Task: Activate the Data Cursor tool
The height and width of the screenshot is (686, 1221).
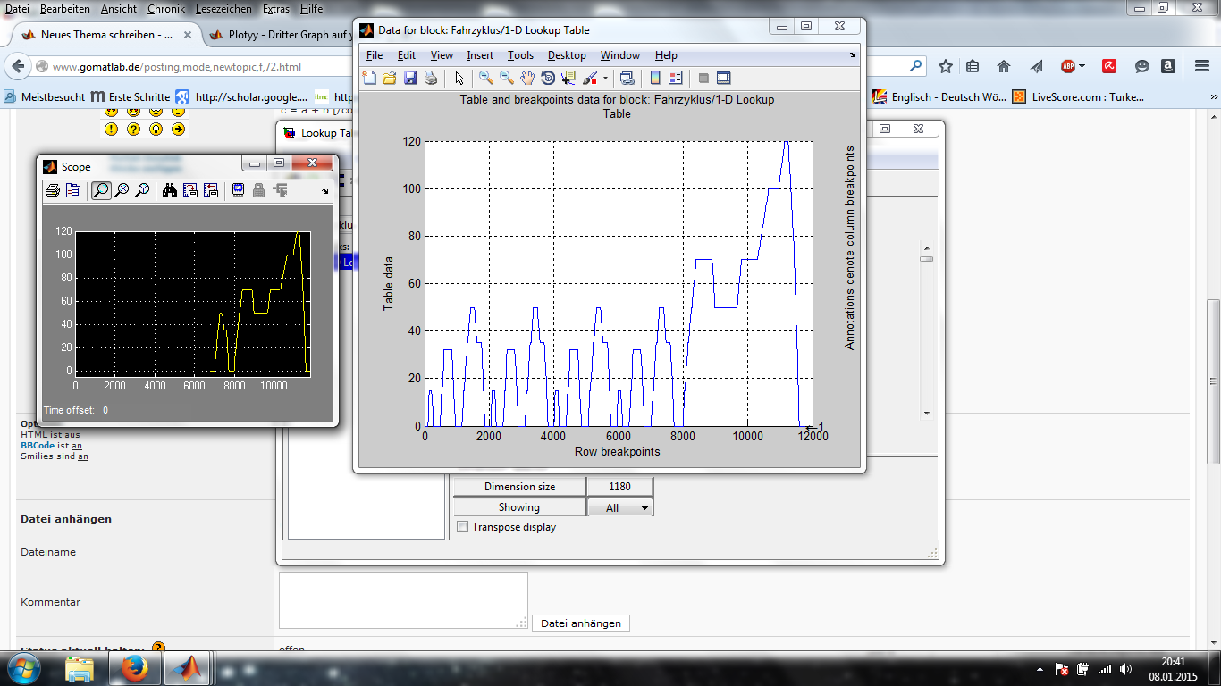Action: 568,78
